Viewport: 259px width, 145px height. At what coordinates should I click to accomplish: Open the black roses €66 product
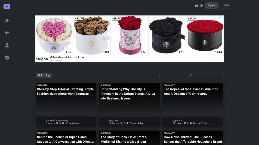click(167, 35)
